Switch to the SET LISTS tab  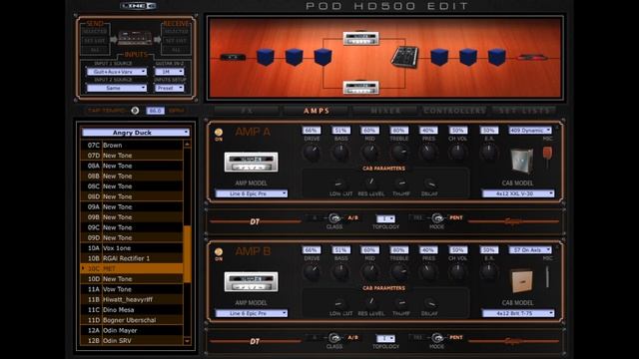(524, 111)
